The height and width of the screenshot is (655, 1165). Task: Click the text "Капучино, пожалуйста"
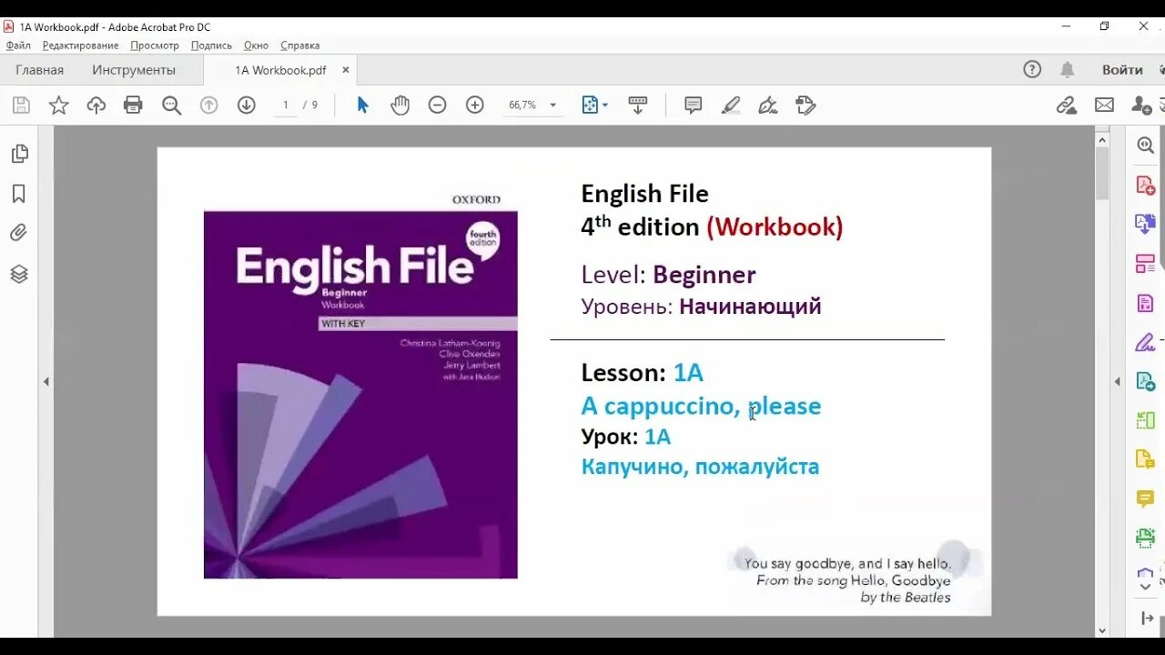[700, 467]
